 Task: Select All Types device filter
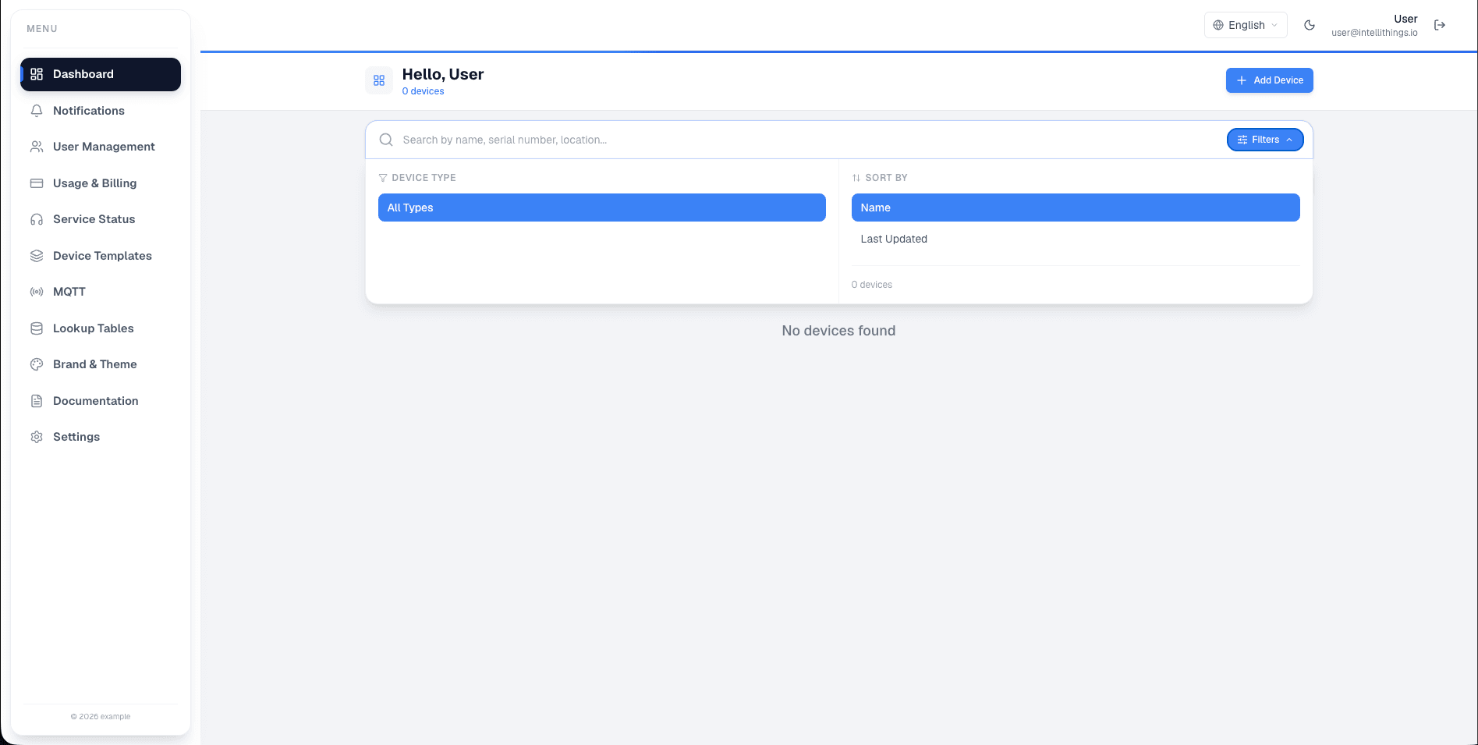point(602,208)
